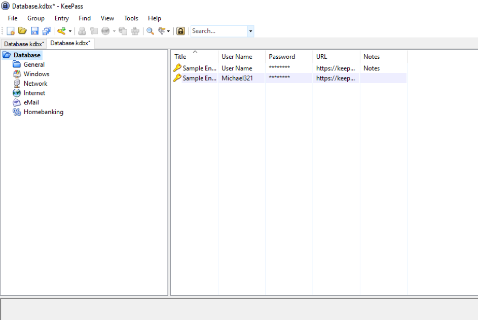The image size is (478, 320).
Task: Click the URL cell of the first entry
Action: (x=336, y=68)
